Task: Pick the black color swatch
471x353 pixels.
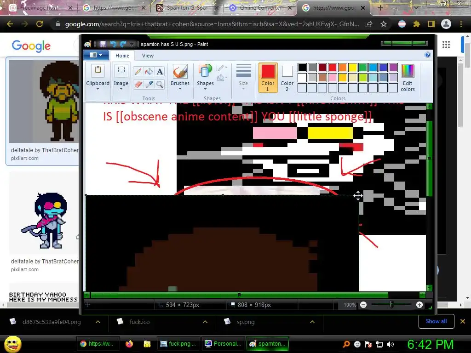Action: 302,68
